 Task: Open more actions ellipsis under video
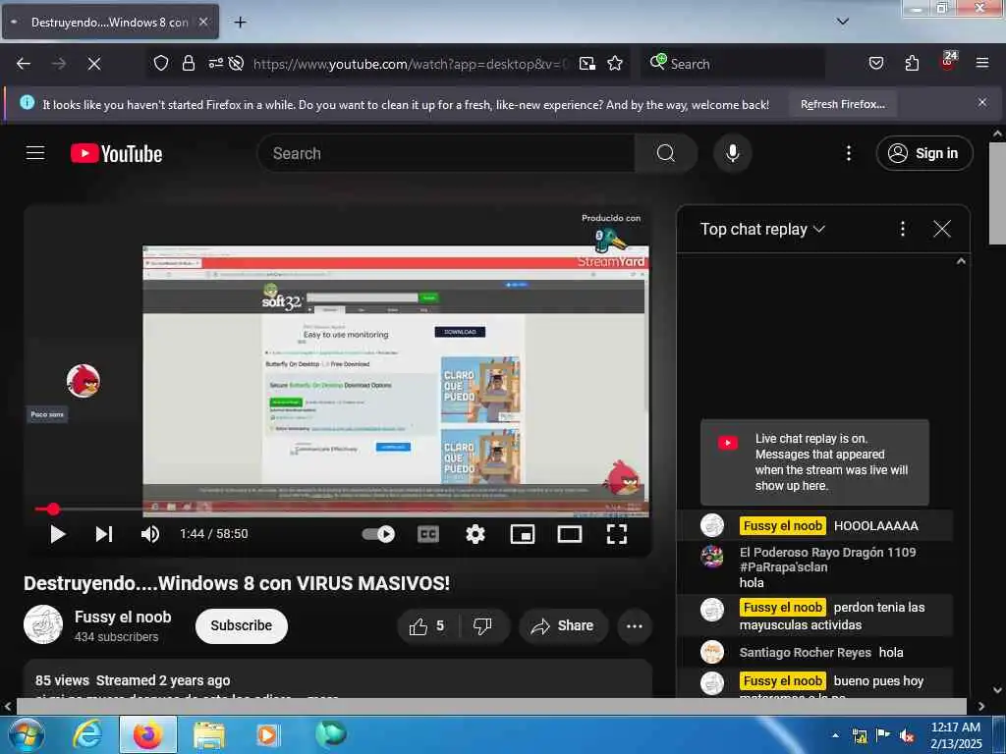(635, 625)
